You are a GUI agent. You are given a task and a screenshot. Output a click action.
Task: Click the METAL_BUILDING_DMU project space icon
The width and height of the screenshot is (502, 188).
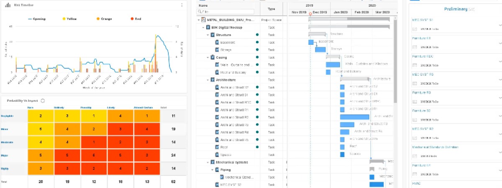(x=203, y=20)
